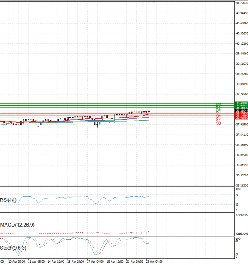Click the 36.53720 price axis label

pyautogui.click(x=242, y=175)
